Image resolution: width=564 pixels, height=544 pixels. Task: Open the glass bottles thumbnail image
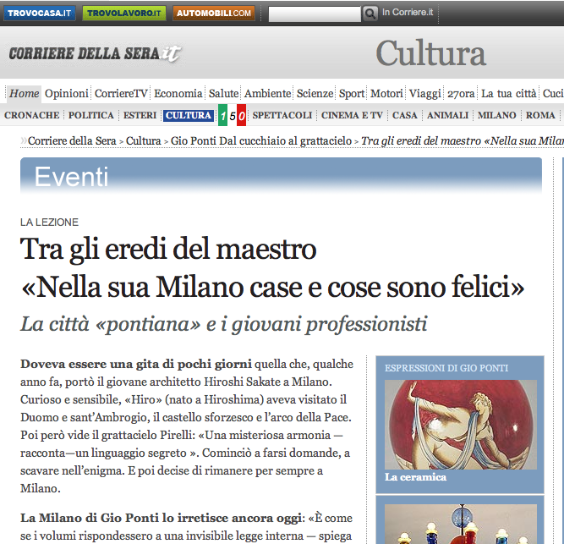[x=460, y=524]
